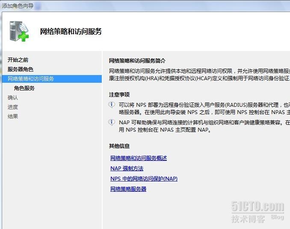Click the info icon beside the NAP note
Screen dimensions: 290x229
click(112, 122)
